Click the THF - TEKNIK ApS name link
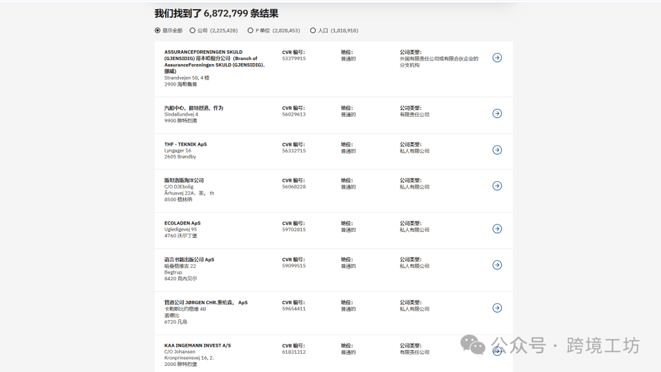The width and height of the screenshot is (661, 372). pos(184,144)
